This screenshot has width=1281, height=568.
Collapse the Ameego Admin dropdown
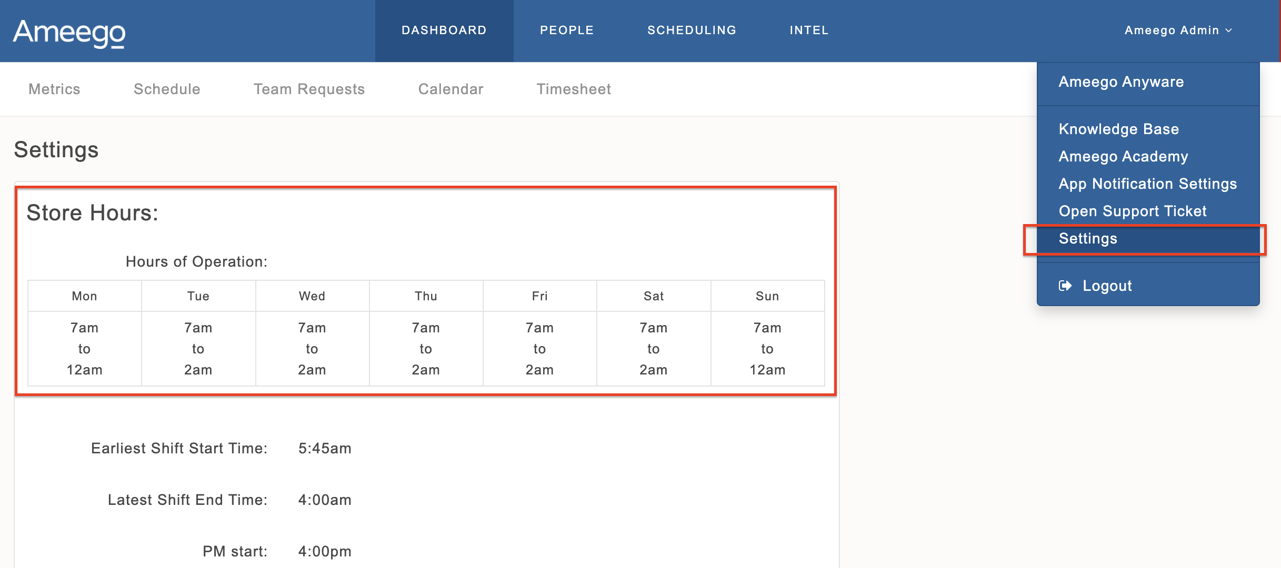1179,30
